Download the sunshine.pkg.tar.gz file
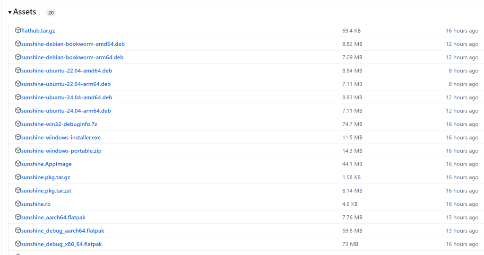The width and height of the screenshot is (484, 255). (x=45, y=177)
